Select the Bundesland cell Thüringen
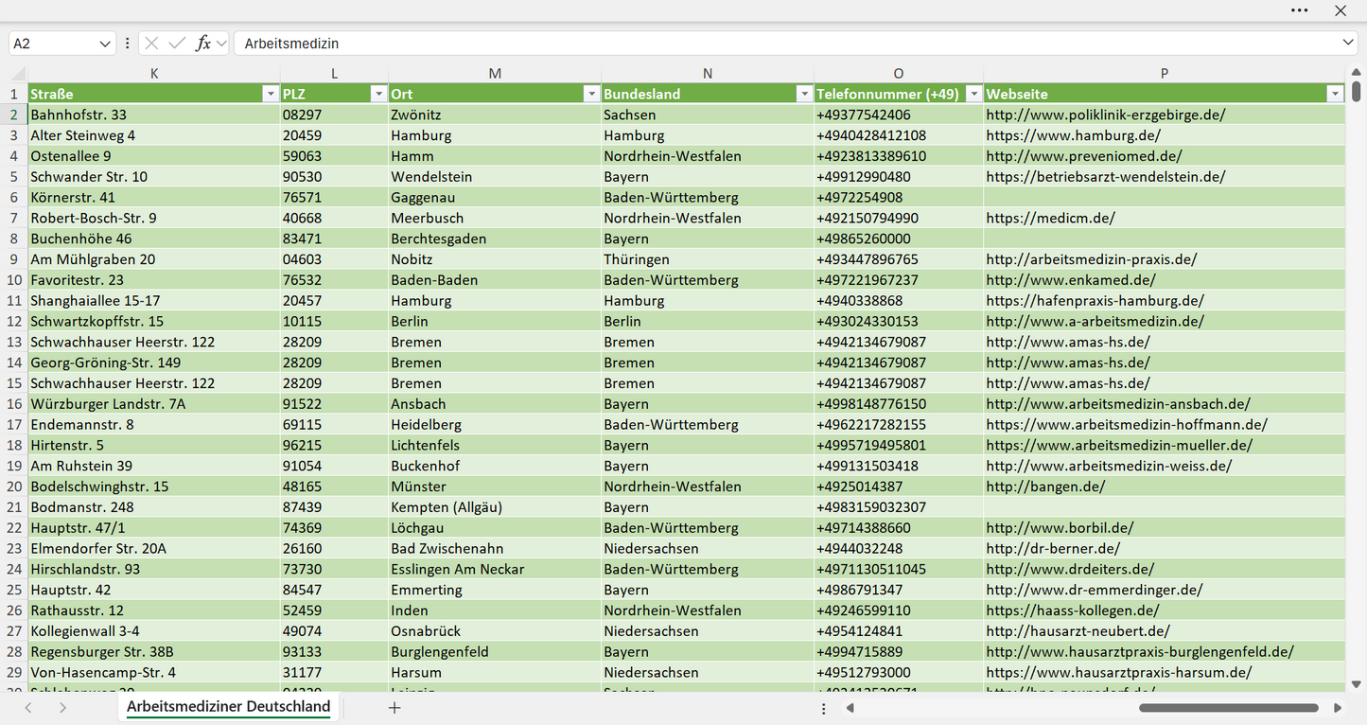This screenshot has width=1367, height=725. pyautogui.click(x=708, y=259)
